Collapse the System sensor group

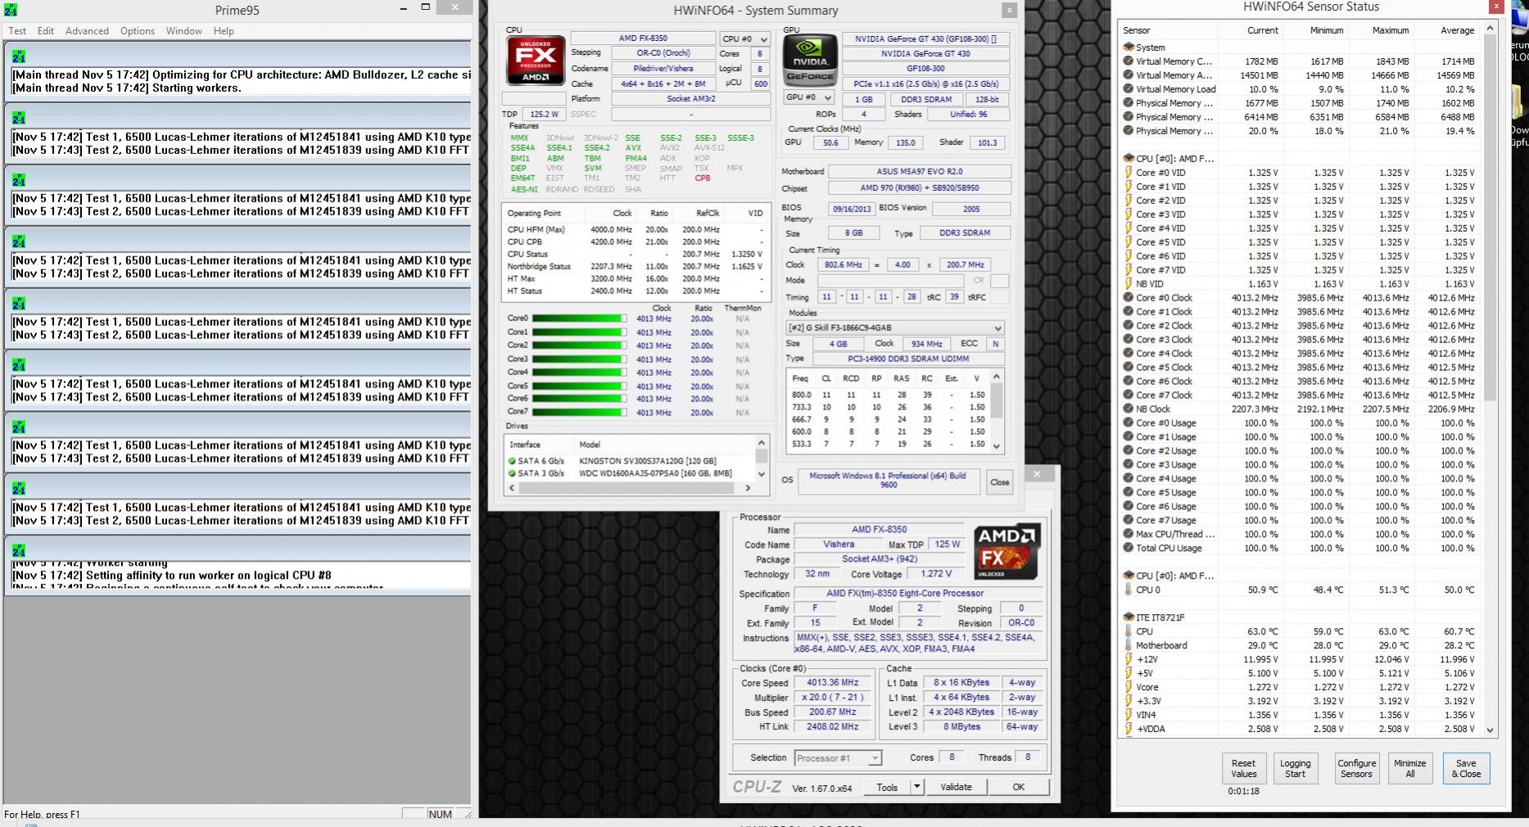pyautogui.click(x=1128, y=47)
